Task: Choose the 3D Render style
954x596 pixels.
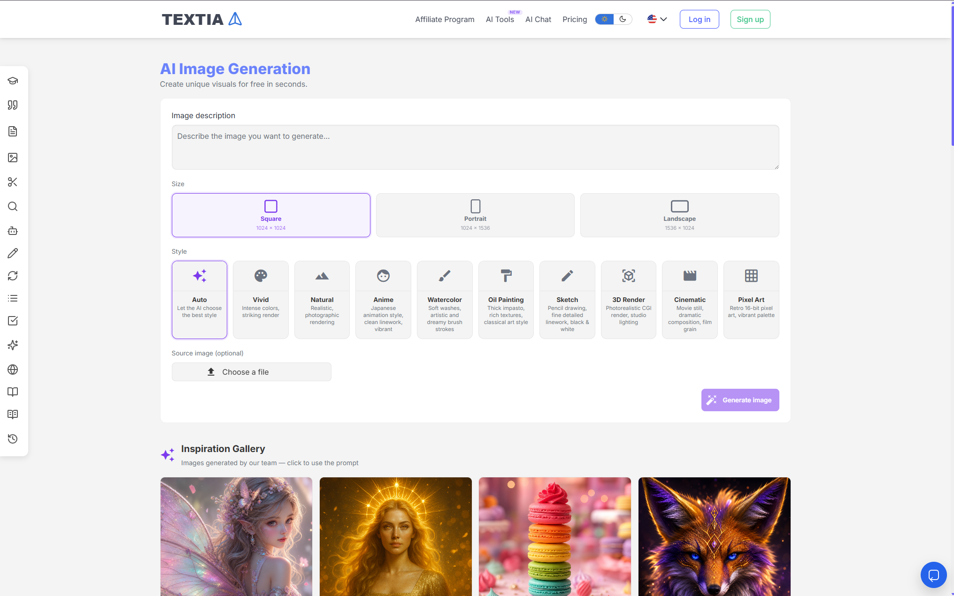Action: [629, 300]
